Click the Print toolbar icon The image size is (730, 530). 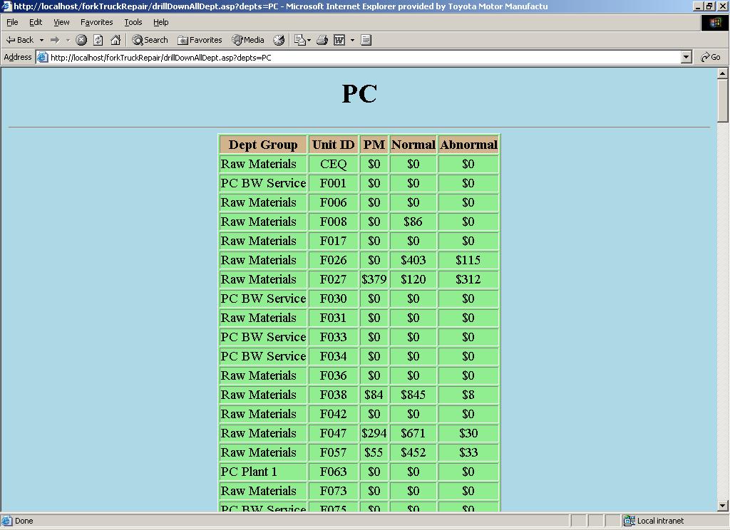point(322,40)
